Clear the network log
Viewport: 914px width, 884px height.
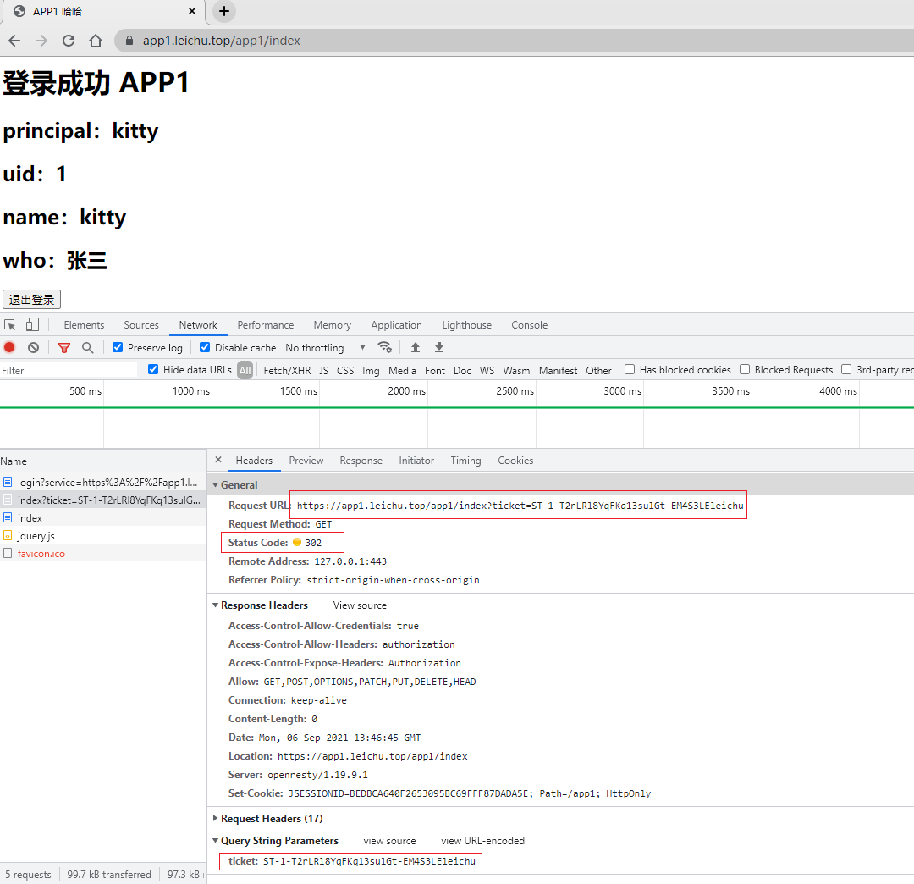point(33,347)
